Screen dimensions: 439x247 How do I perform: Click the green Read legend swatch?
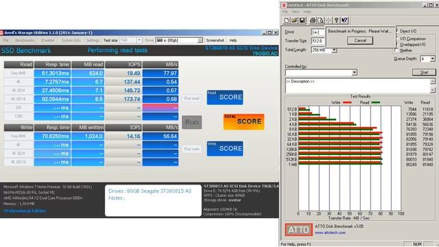tap(376, 103)
